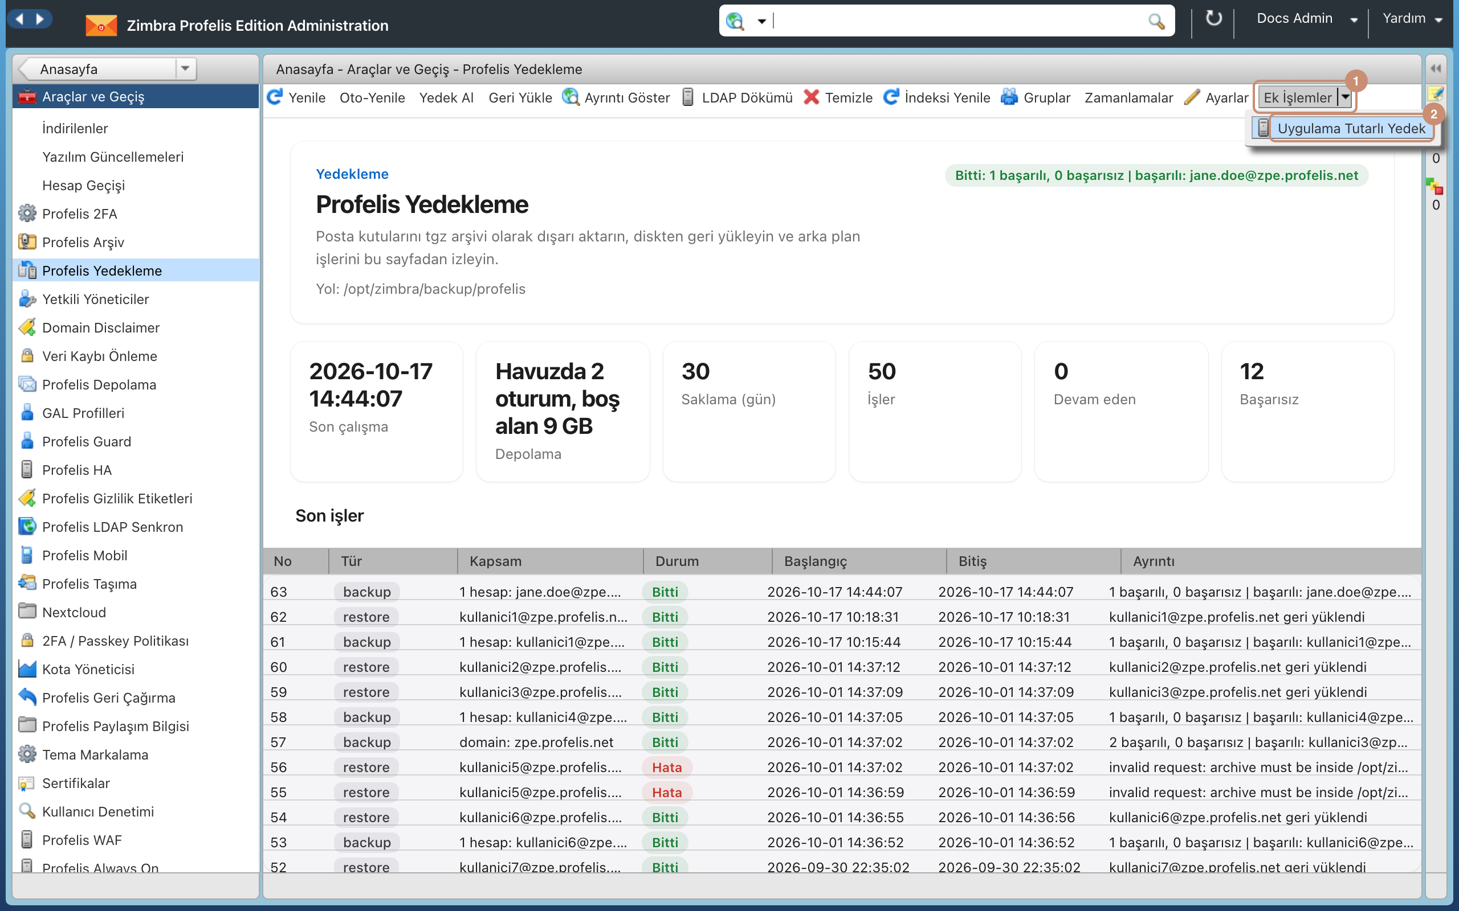Click the search magnifier icon in top bar
The width and height of the screenshot is (1459, 911).
(x=1156, y=22)
